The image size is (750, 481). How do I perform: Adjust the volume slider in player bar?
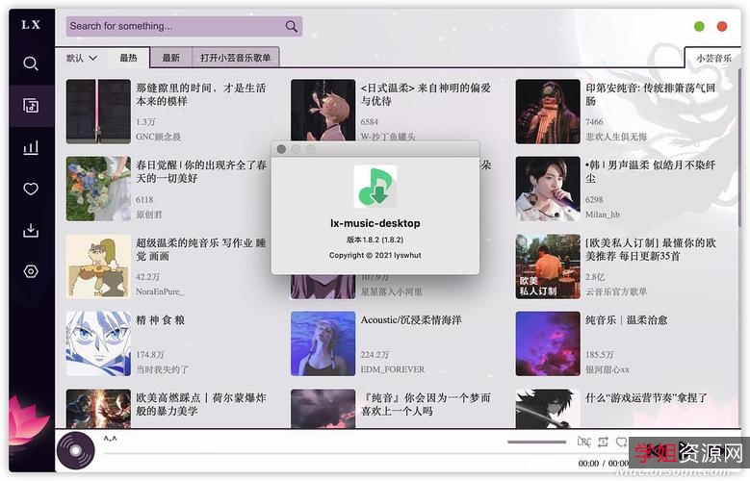tap(536, 442)
